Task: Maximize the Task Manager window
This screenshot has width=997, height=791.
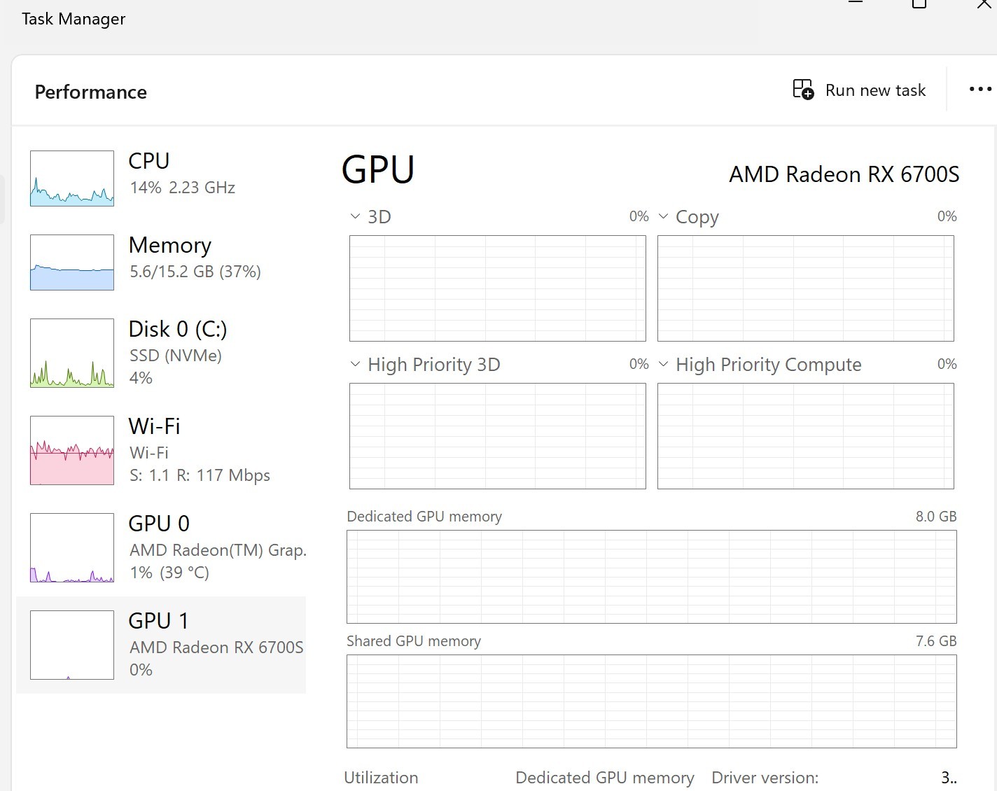Action: point(919,3)
